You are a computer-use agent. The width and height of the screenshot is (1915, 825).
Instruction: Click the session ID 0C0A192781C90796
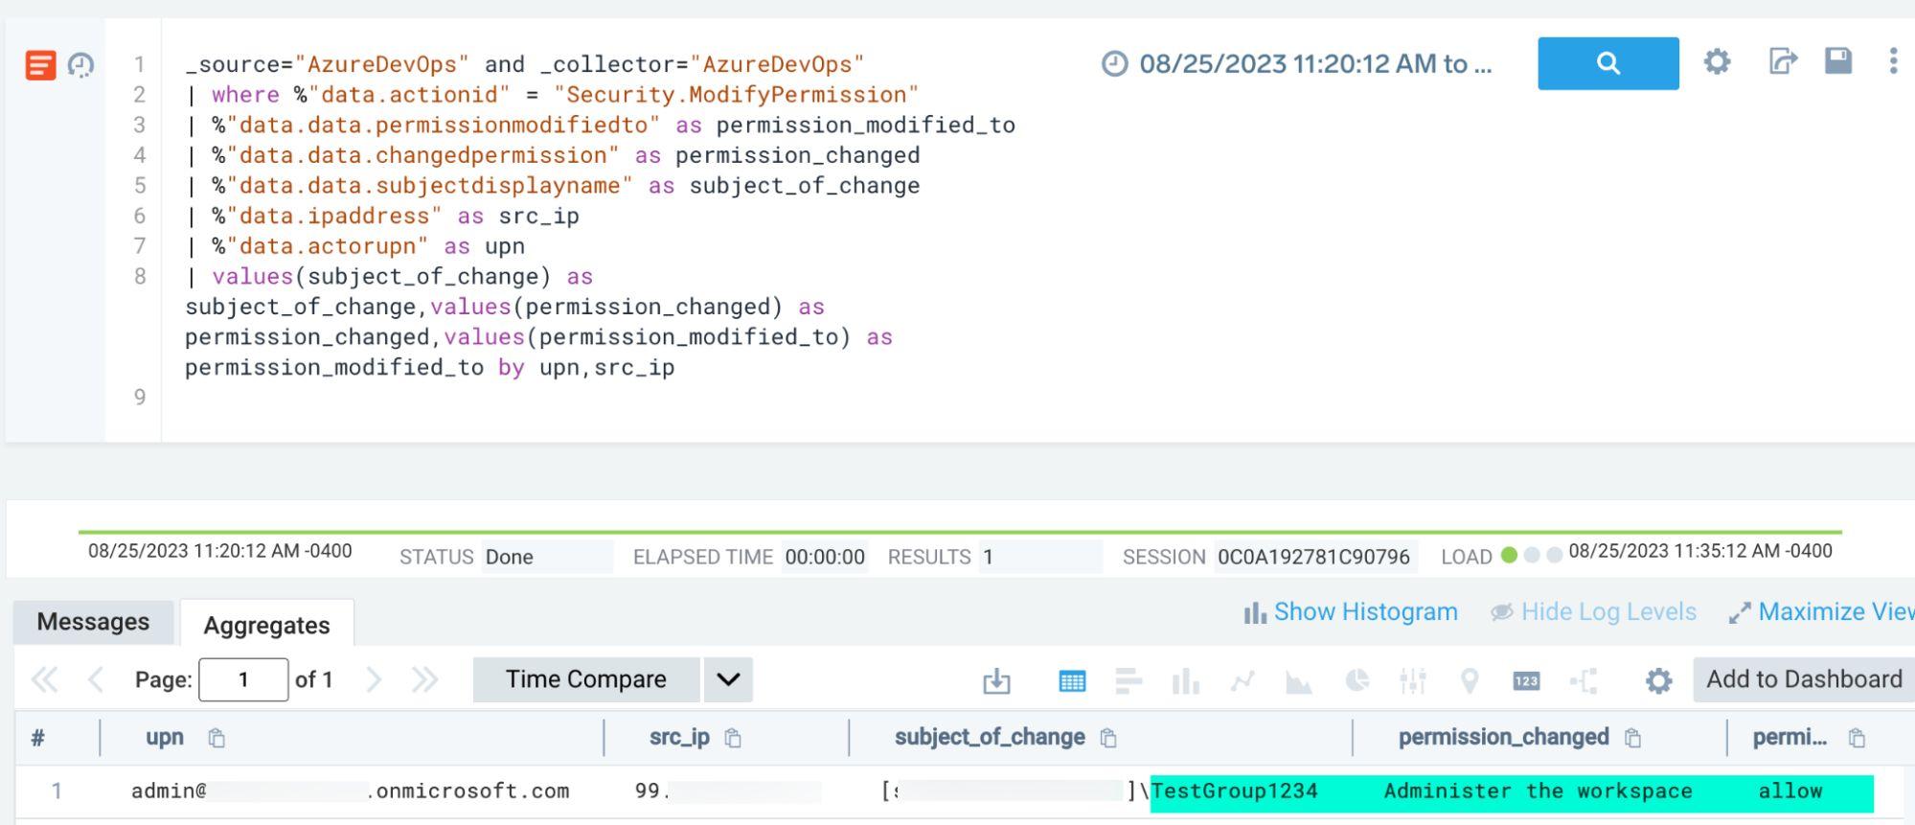click(1313, 557)
